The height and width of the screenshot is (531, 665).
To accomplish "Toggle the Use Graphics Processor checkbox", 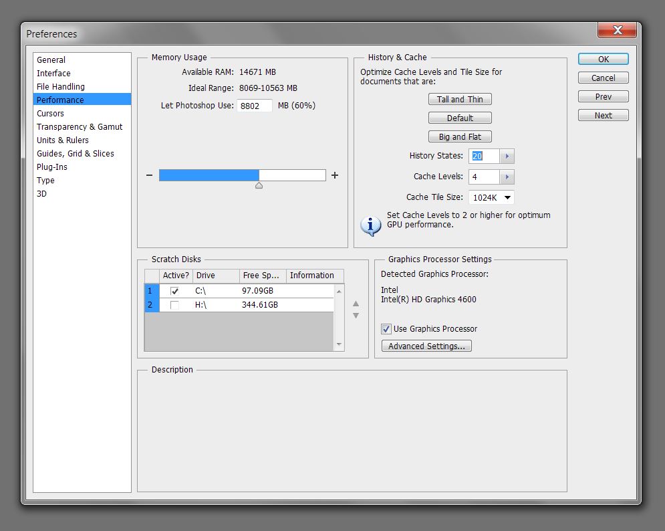I will pos(386,329).
